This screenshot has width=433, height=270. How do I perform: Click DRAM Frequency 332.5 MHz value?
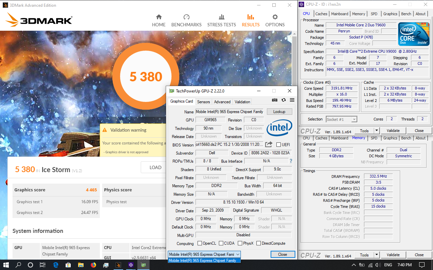(378, 176)
